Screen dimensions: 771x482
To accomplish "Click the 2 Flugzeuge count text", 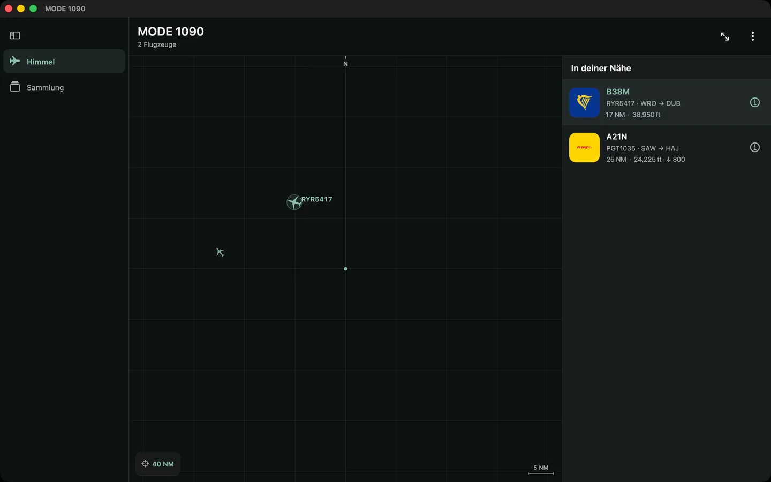I will (x=157, y=44).
